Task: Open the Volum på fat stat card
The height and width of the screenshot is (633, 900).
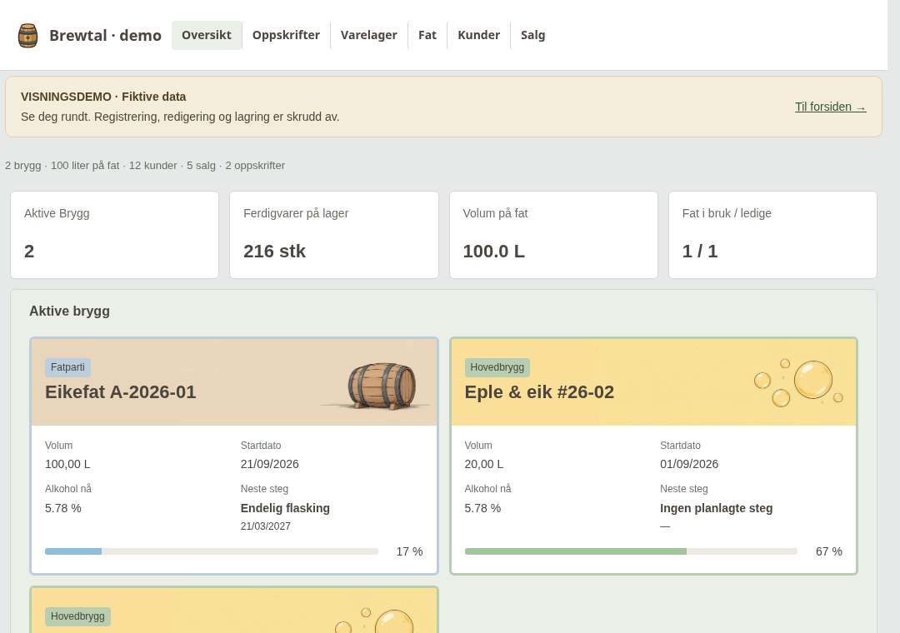Action: pyautogui.click(x=553, y=235)
